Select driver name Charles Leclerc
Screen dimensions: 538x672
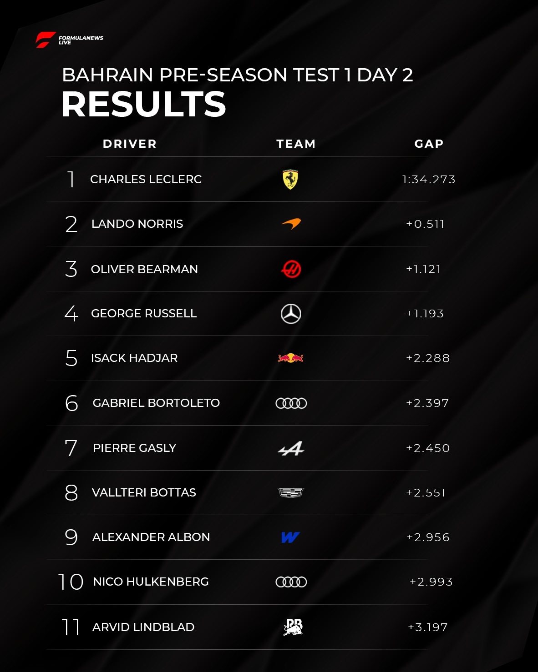pyautogui.click(x=146, y=180)
